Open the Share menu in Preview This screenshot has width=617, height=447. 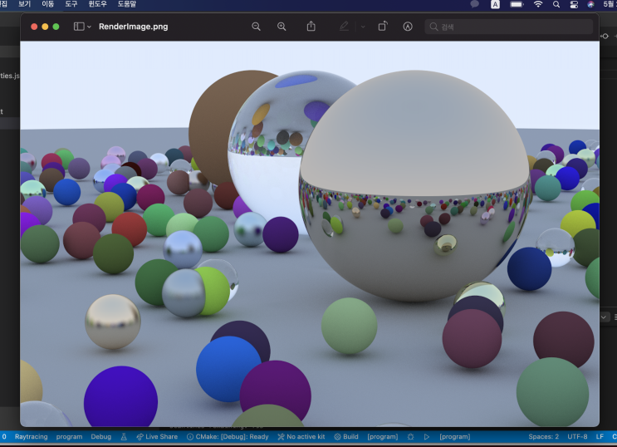coord(311,26)
